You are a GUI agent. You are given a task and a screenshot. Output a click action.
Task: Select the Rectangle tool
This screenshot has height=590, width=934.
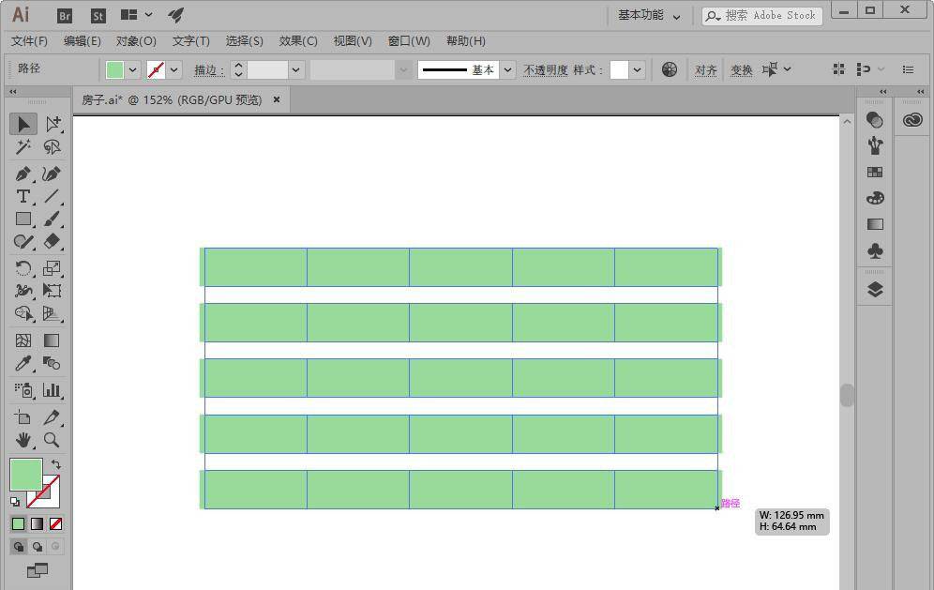click(x=23, y=219)
